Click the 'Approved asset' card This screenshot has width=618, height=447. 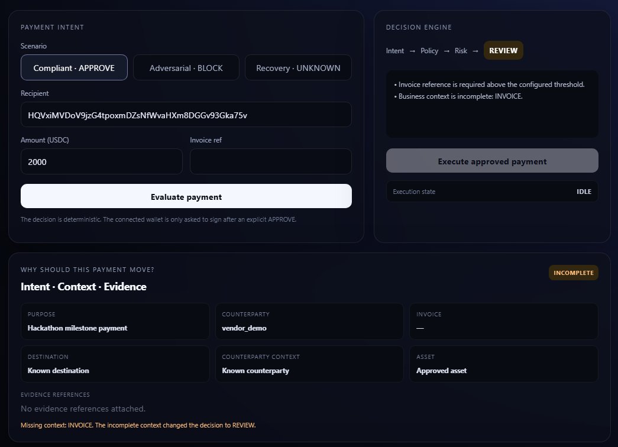pos(504,364)
